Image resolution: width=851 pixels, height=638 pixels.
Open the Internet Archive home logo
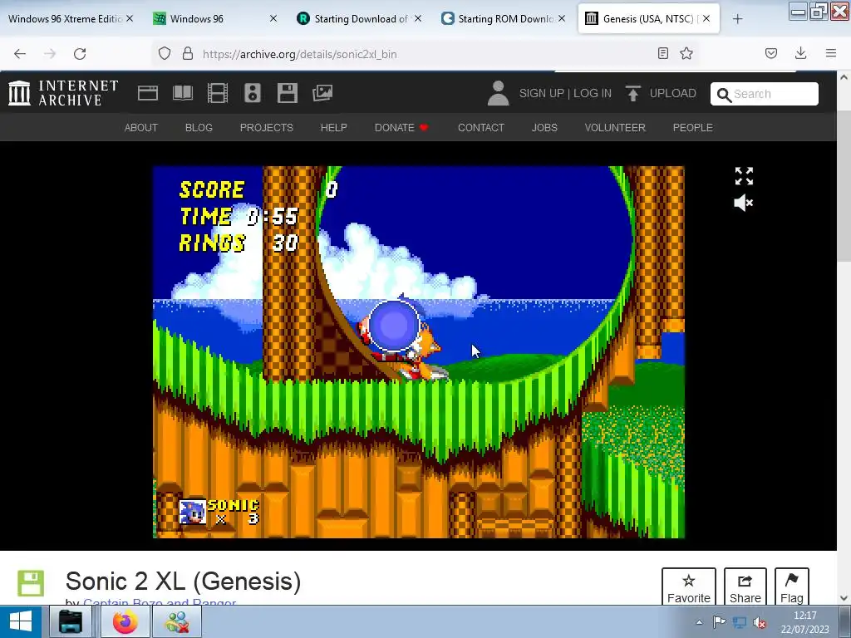point(63,93)
